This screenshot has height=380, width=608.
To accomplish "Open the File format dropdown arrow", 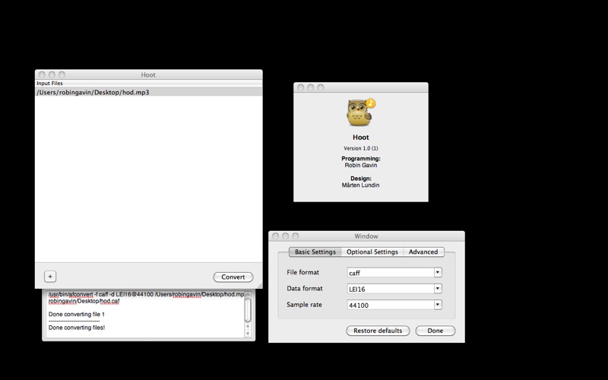I will (x=438, y=273).
